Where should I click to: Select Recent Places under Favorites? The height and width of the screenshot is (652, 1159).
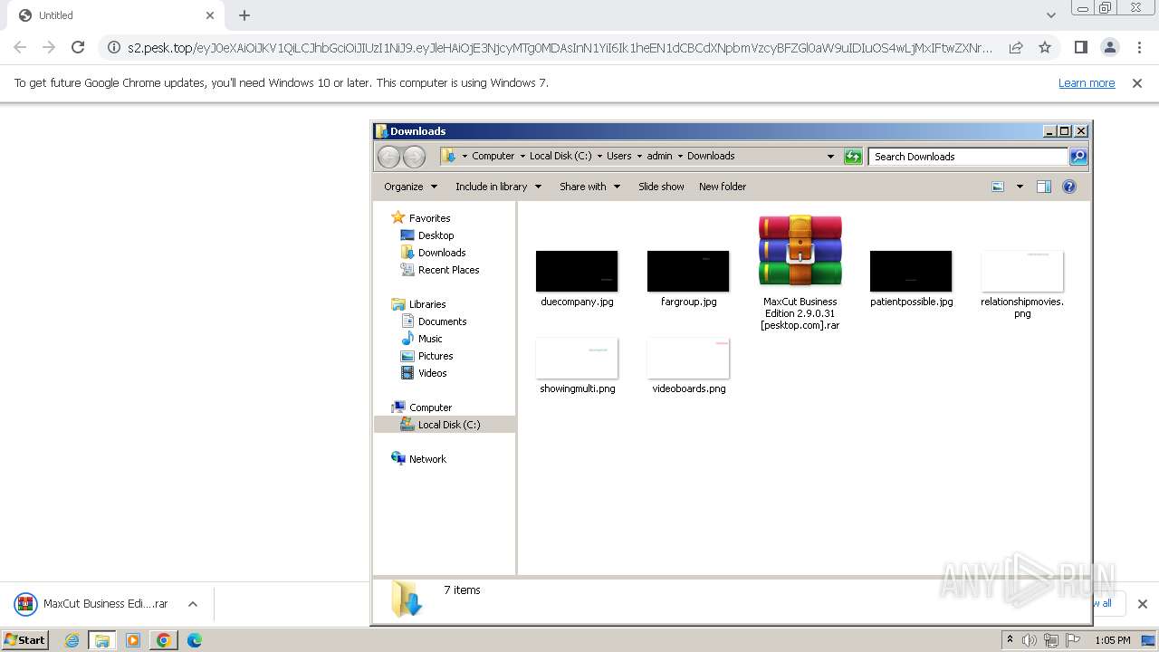click(x=448, y=270)
